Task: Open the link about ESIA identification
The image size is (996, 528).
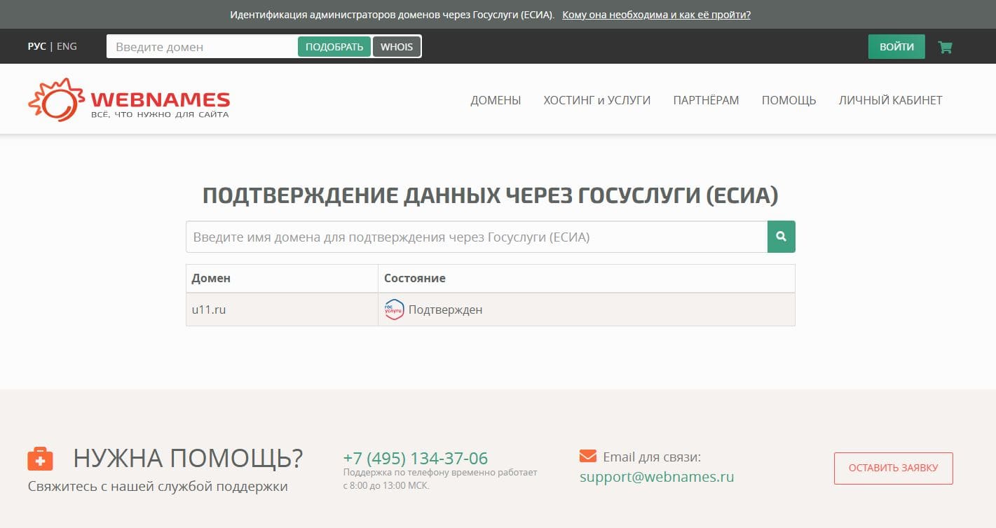Action: point(656,15)
